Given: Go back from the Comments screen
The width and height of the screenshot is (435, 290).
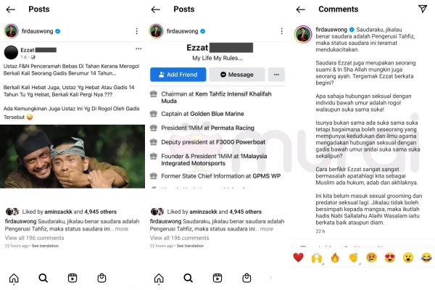Looking at the screenshot, I should 300,9.
